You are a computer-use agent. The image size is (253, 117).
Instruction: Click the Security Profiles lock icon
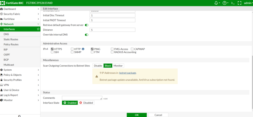(x=2, y=80)
